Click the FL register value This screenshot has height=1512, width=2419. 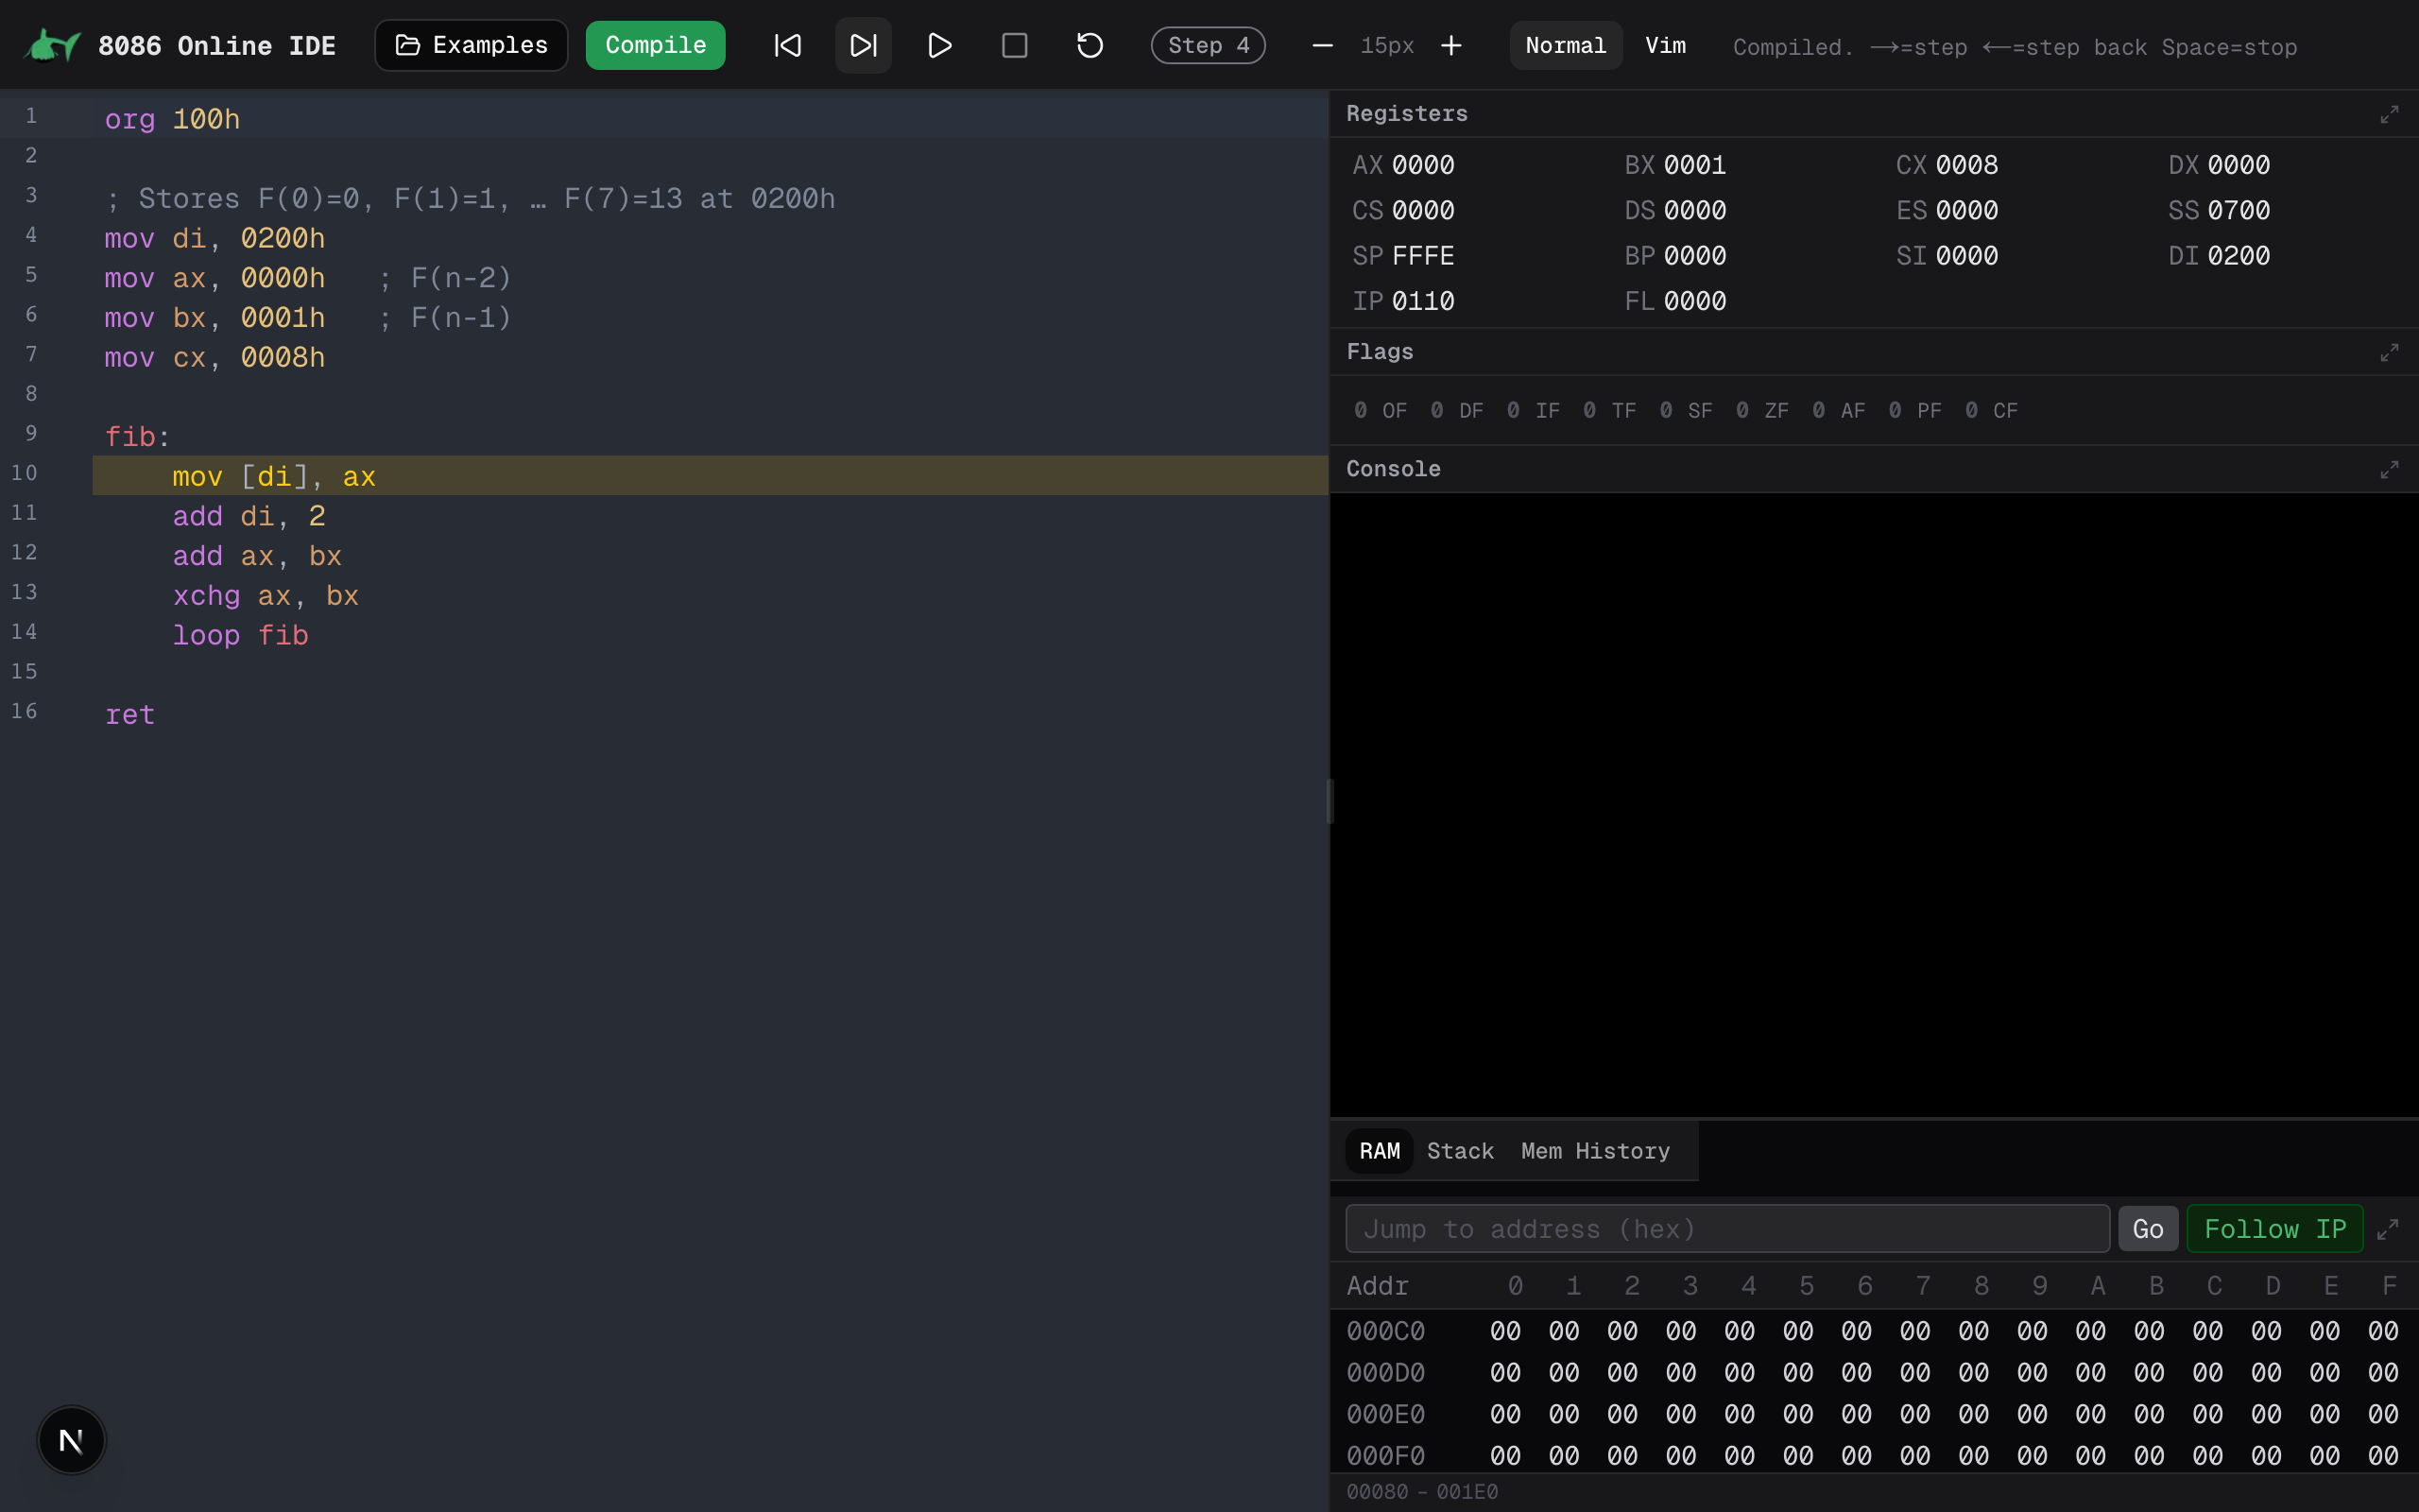(1695, 302)
